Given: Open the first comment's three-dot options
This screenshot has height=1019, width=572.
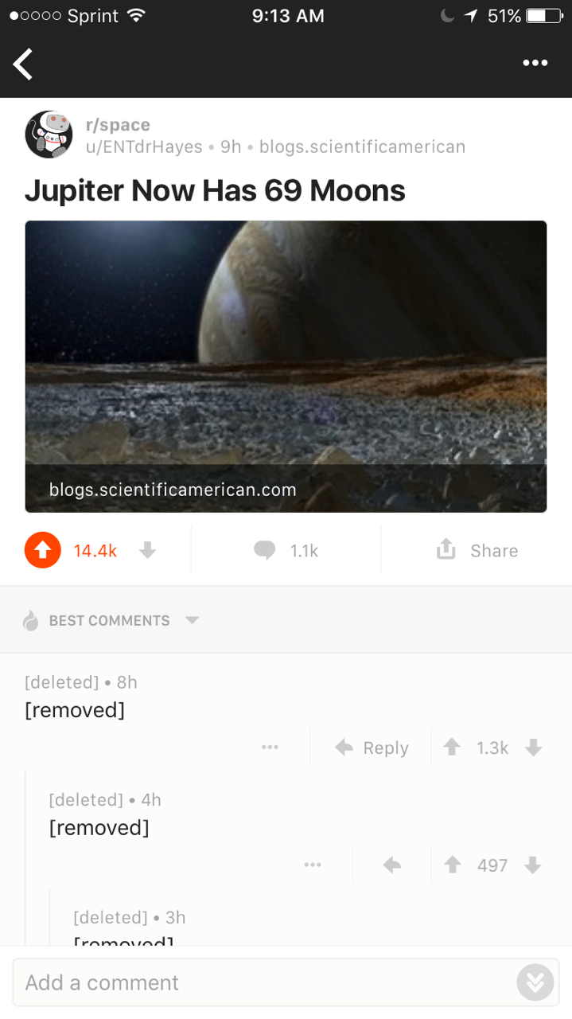Looking at the screenshot, I should click(x=270, y=748).
